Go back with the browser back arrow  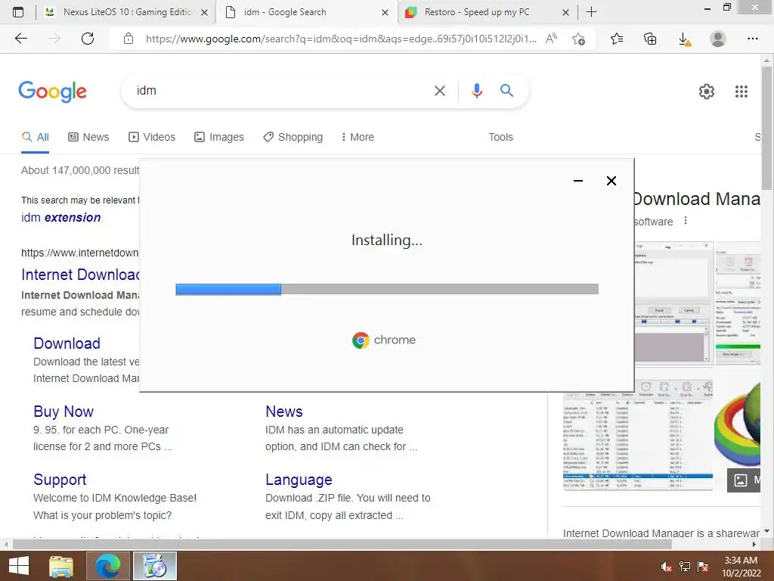[x=20, y=39]
